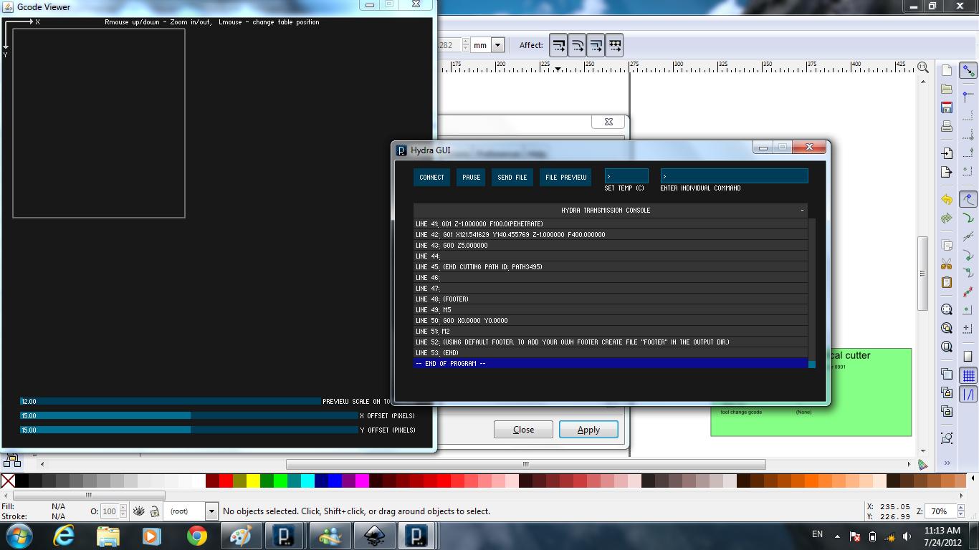Expand the (root) layer dropdown
Screen dimensions: 979x550
211,511
